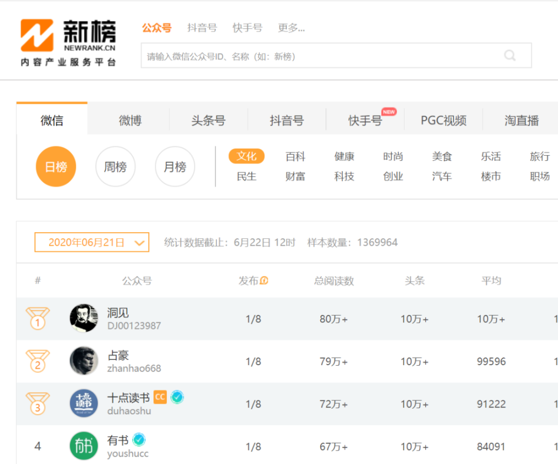Open the 占豪 account name link
558x464 pixels.
coord(118,355)
